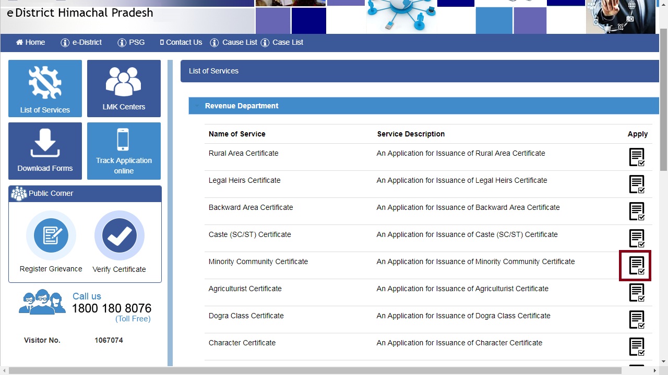Click the Track Application online tile
This screenshot has height=375, width=668.
[124, 151]
